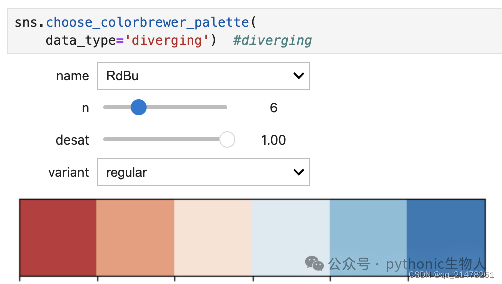This screenshot has width=502, height=284.
Task: Click the choose_colorbrewer_palette code text
Action: tap(148, 22)
